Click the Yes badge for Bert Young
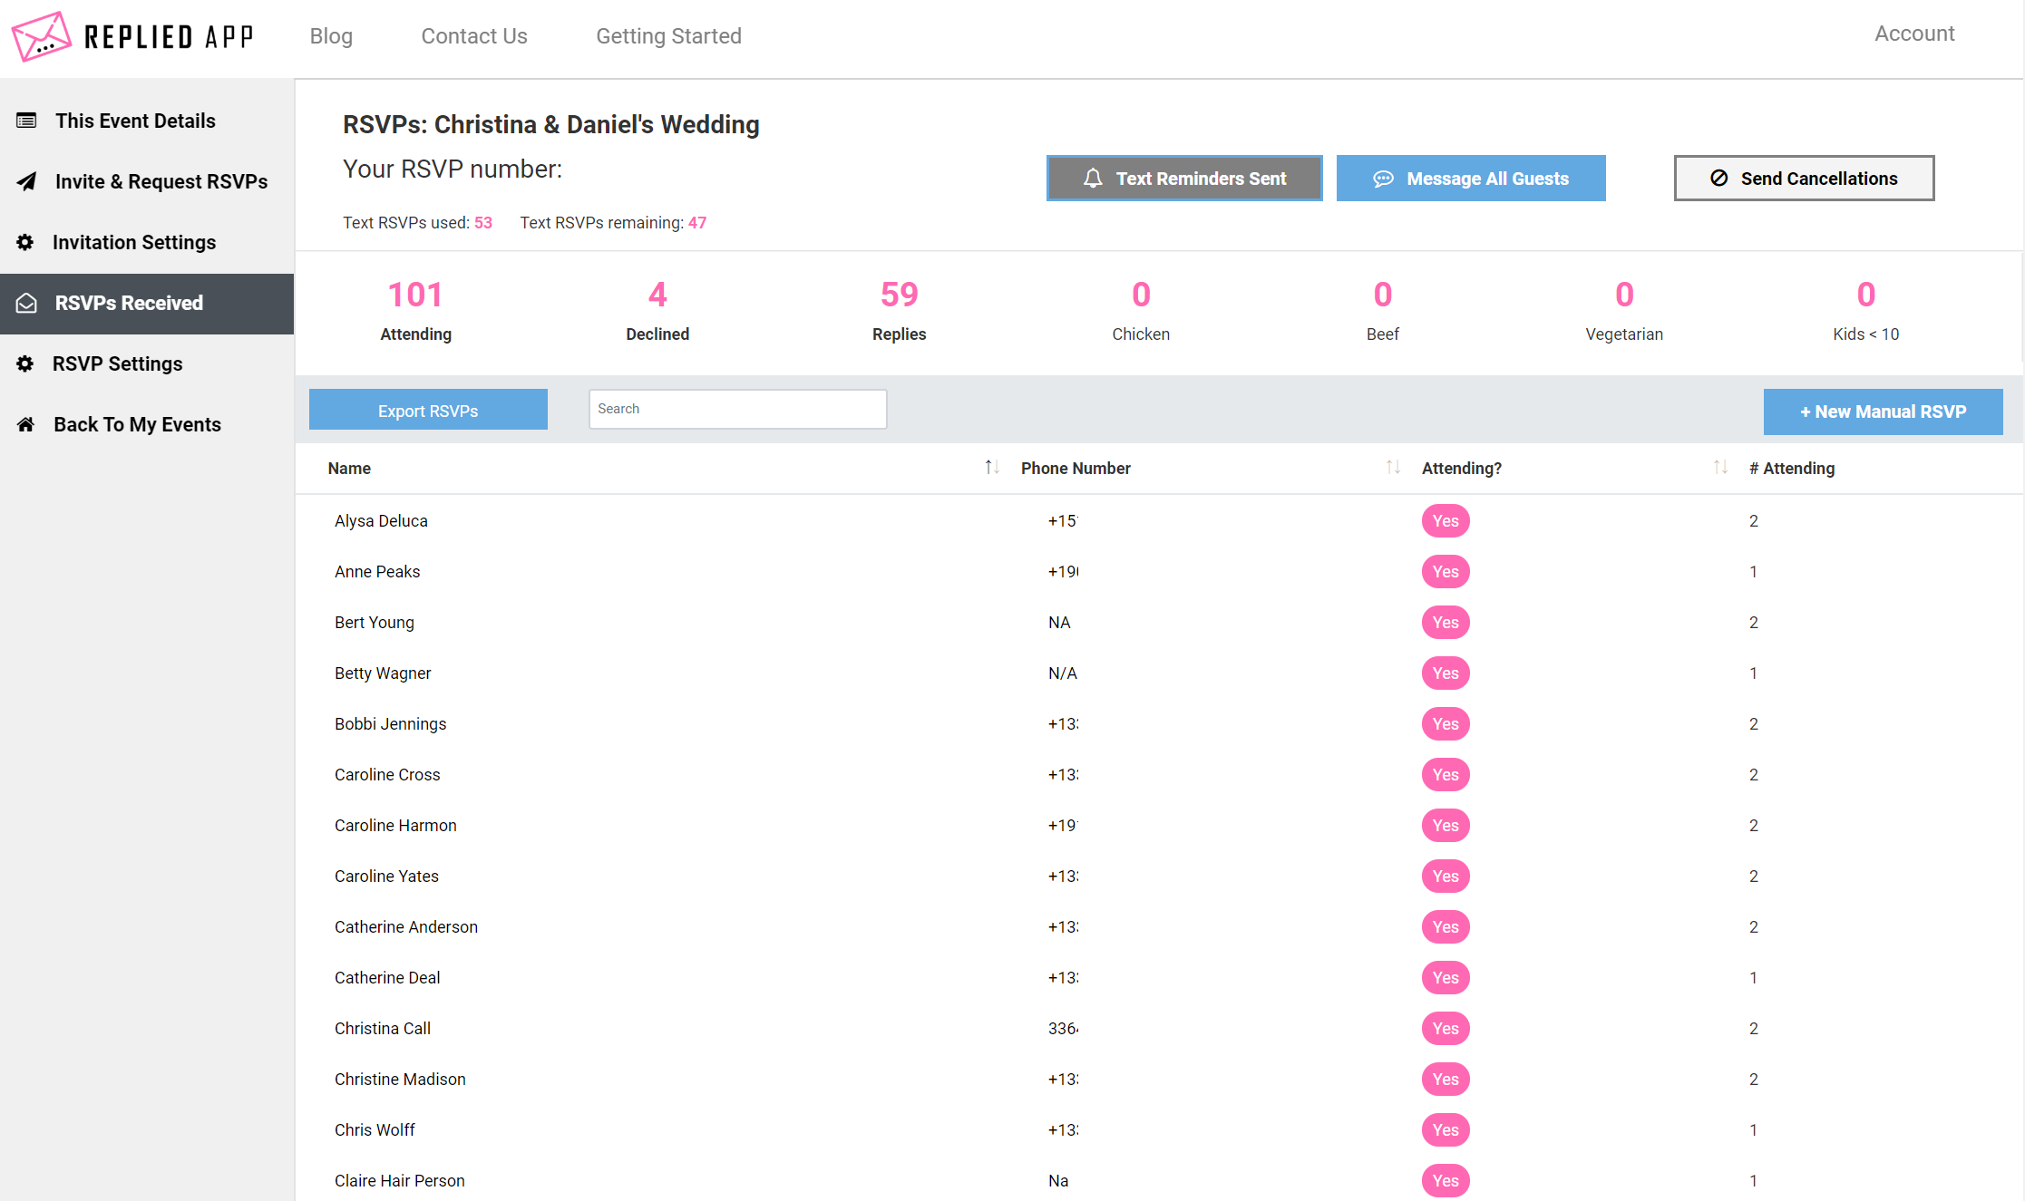 pyautogui.click(x=1443, y=621)
